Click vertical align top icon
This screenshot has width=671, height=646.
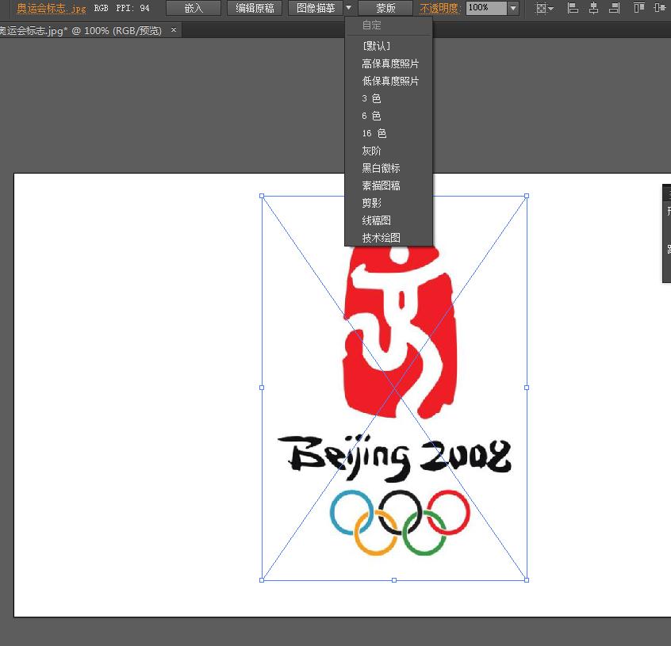(x=639, y=8)
